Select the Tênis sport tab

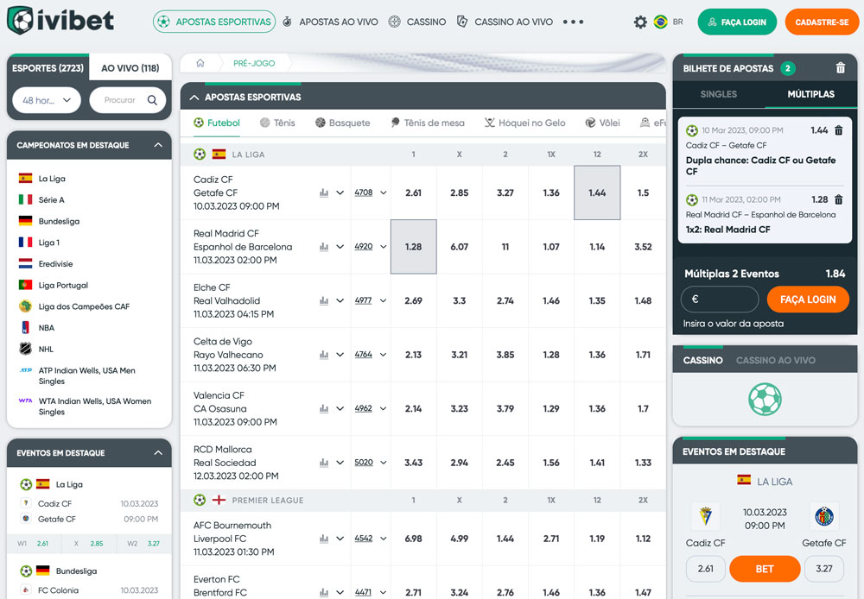pos(277,123)
